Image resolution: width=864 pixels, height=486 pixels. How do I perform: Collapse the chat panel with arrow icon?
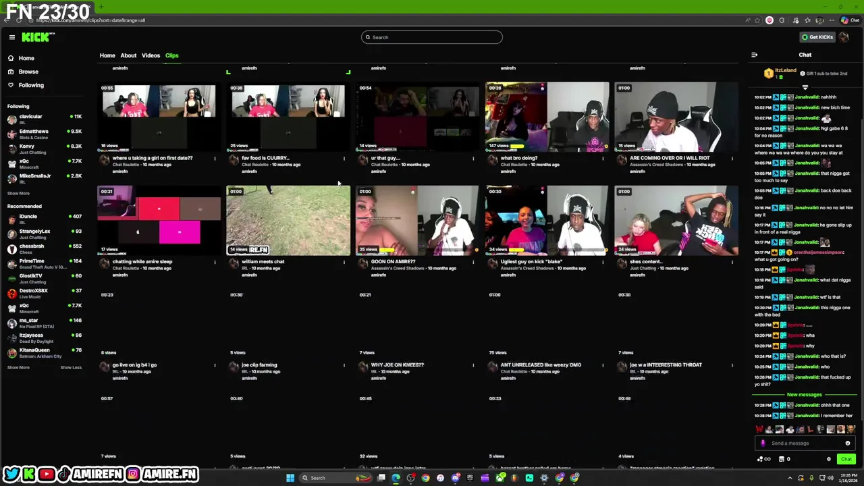click(755, 55)
